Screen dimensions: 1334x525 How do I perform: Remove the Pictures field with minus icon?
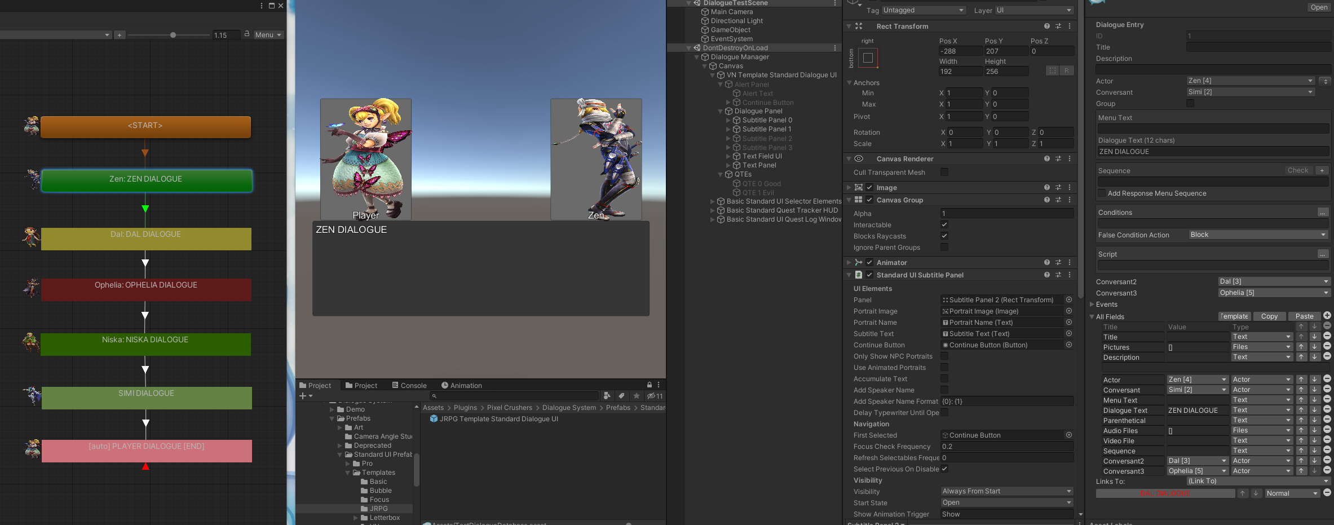coord(1327,346)
